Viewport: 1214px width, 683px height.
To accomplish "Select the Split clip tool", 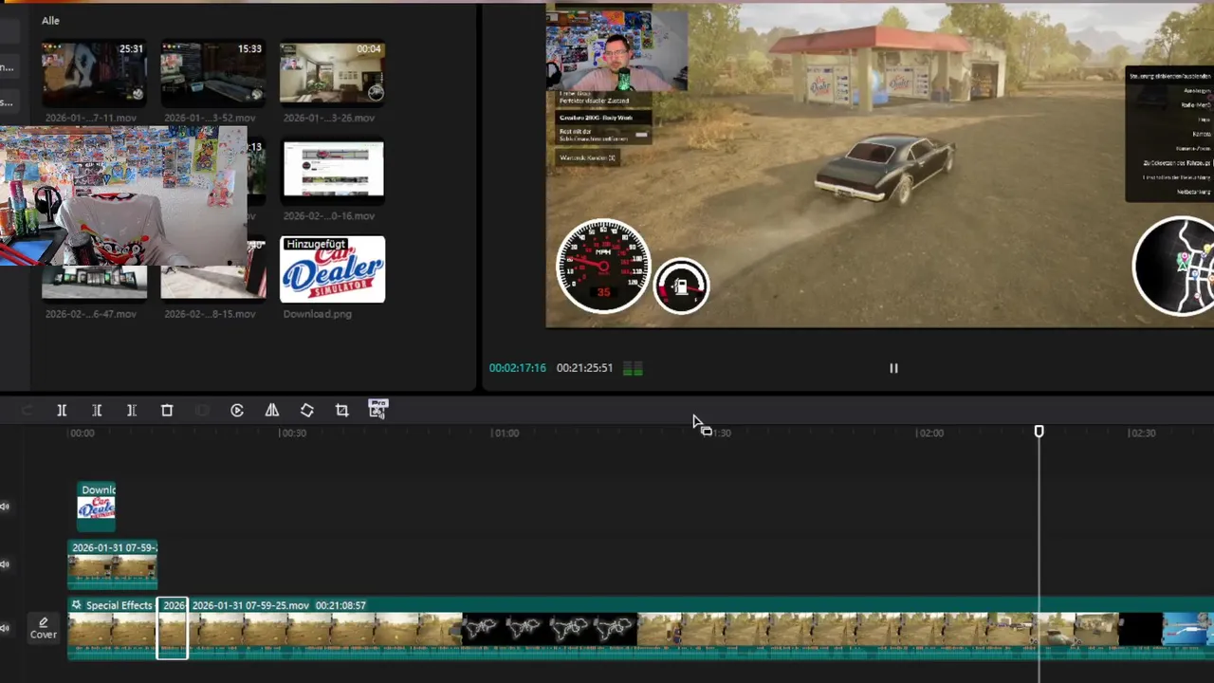I will (62, 410).
